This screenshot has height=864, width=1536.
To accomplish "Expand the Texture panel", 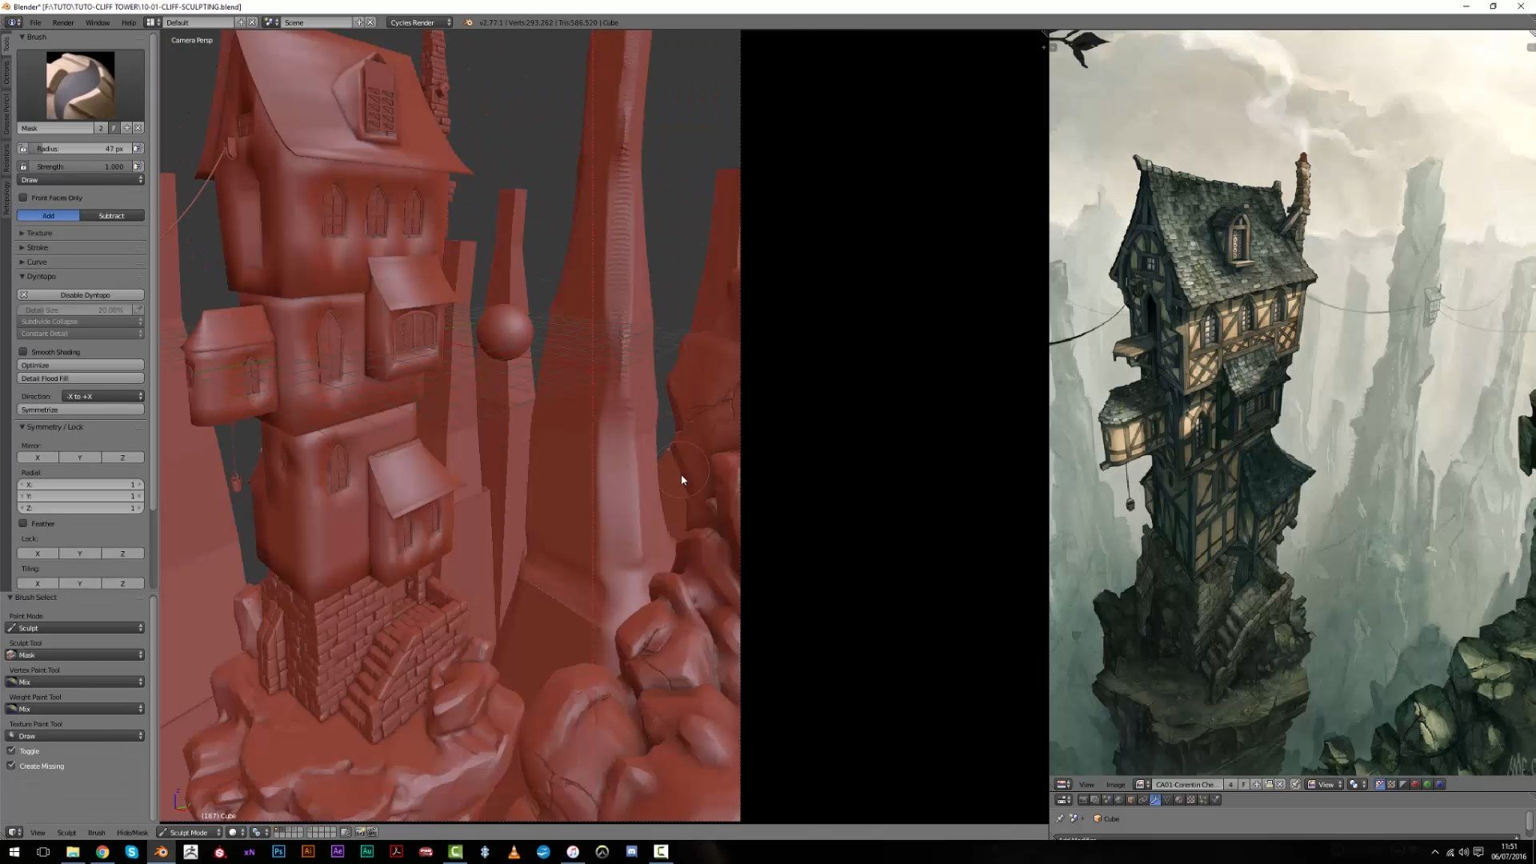I will tap(38, 234).
